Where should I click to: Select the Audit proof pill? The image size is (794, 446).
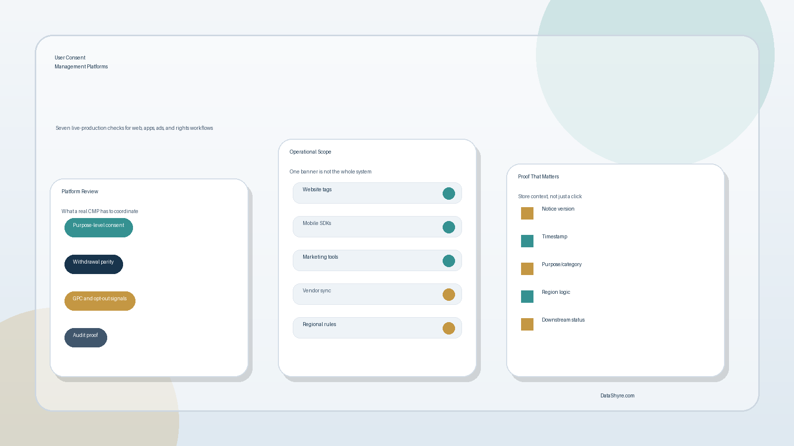[86, 337]
